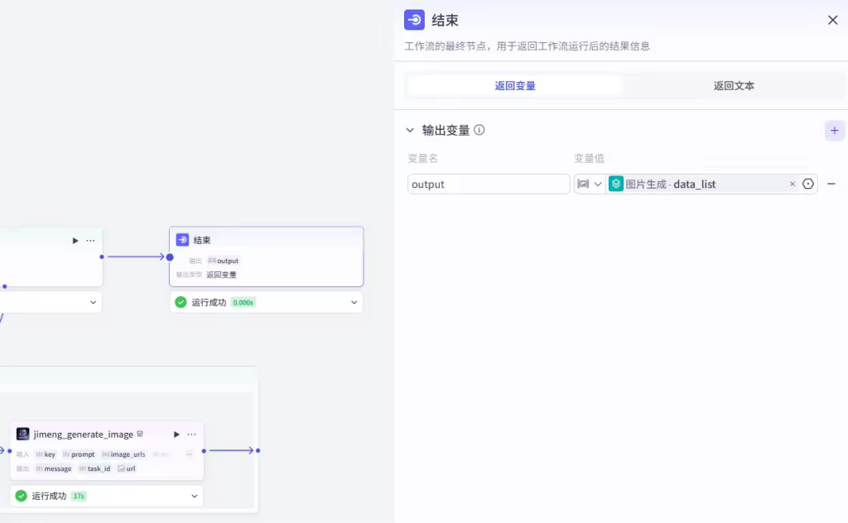Add a new output variable with plus
Screen dimensions: 848x523
pos(834,130)
